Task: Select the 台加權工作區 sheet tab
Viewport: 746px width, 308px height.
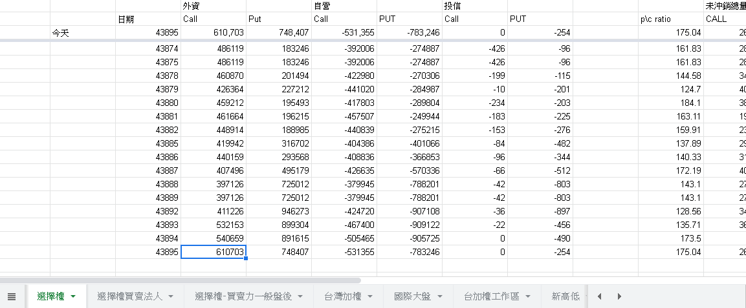Action: click(x=492, y=296)
